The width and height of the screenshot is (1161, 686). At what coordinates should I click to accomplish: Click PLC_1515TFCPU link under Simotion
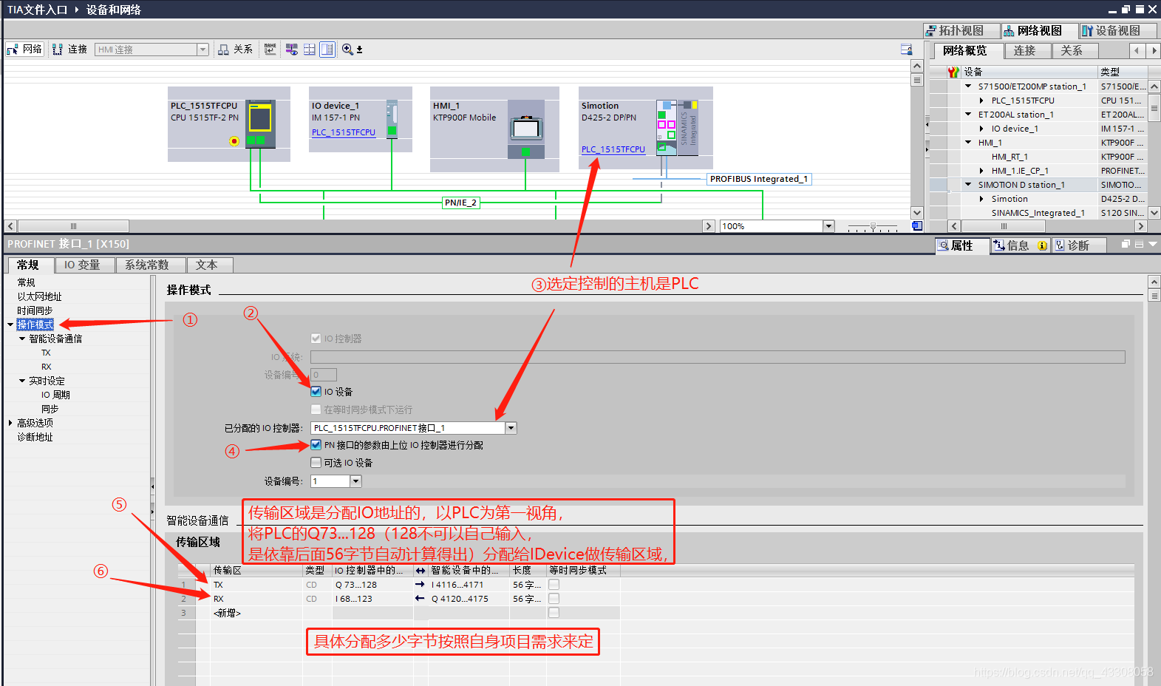(613, 149)
